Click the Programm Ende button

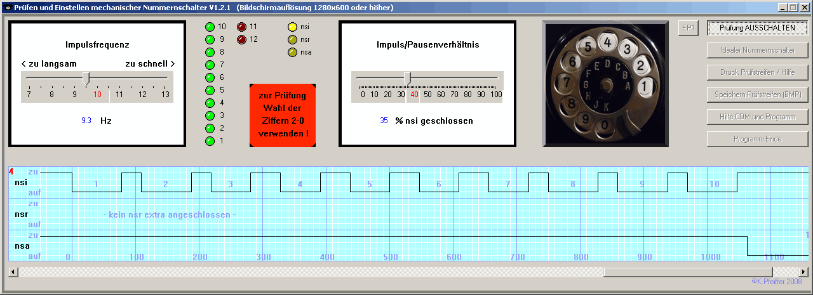[757, 139]
